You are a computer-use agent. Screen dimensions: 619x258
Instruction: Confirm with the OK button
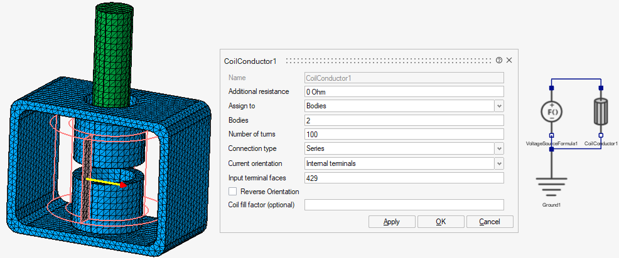coord(441,222)
